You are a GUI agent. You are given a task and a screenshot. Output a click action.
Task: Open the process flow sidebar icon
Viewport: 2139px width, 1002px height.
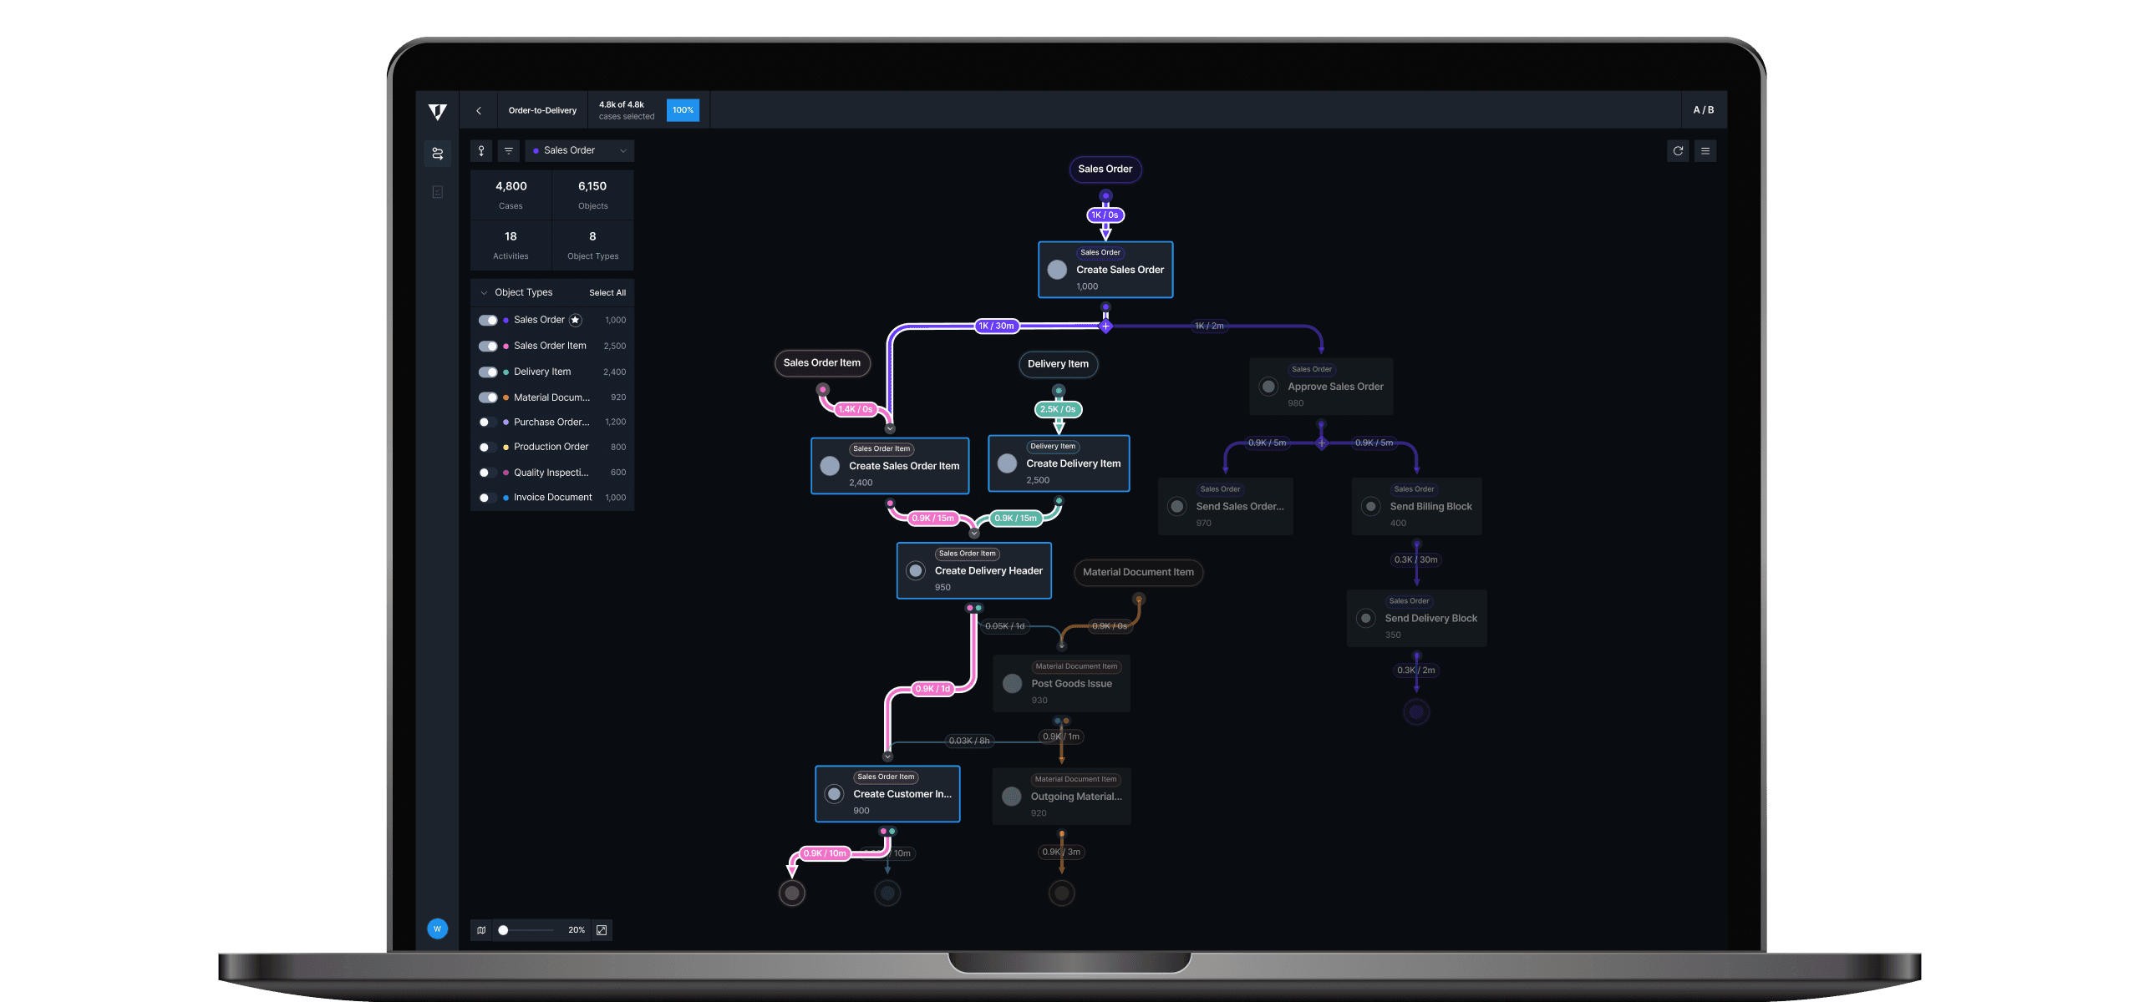437,154
